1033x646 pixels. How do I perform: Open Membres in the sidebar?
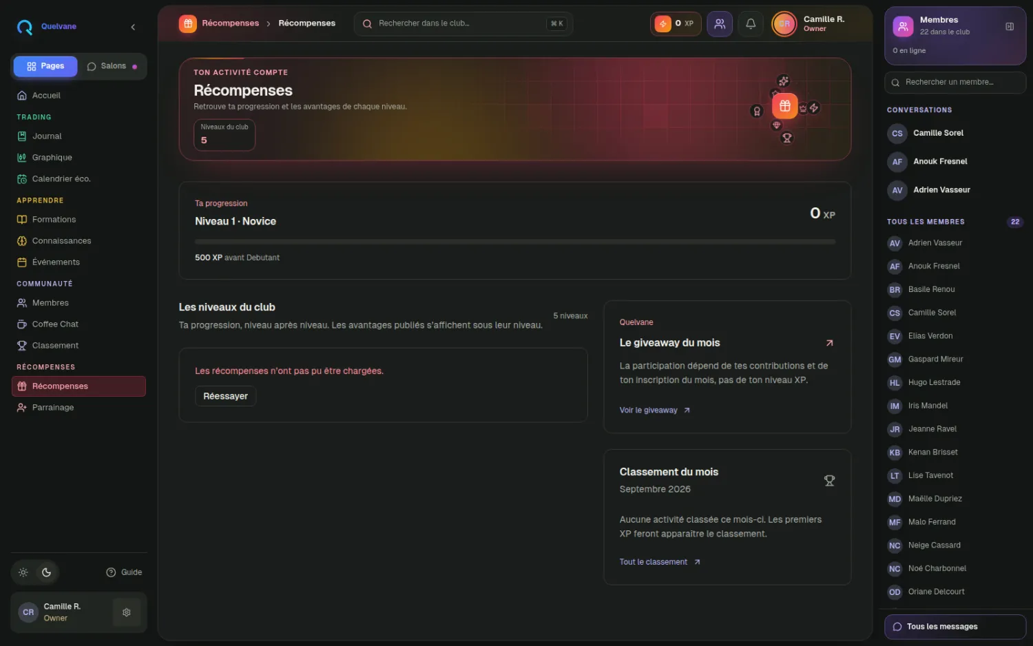pos(79,303)
